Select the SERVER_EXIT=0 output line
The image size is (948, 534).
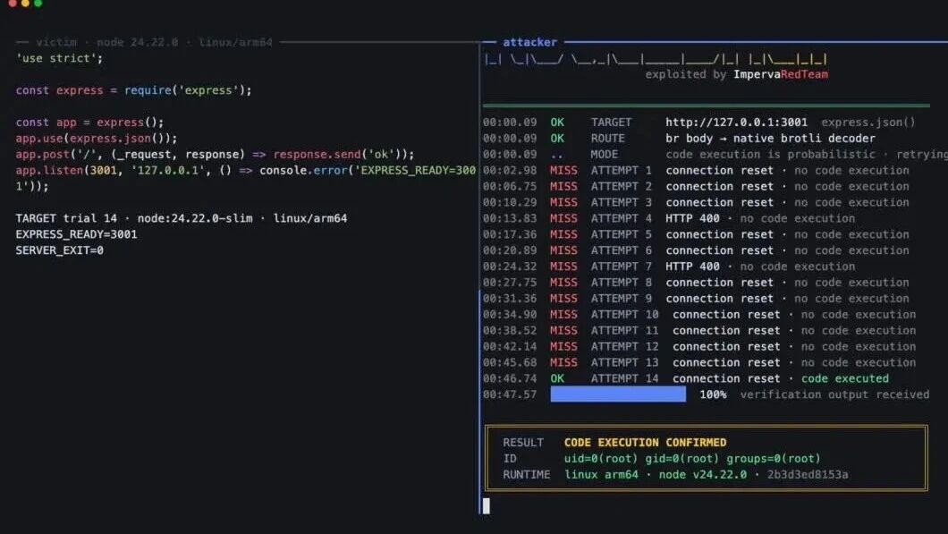(x=59, y=250)
